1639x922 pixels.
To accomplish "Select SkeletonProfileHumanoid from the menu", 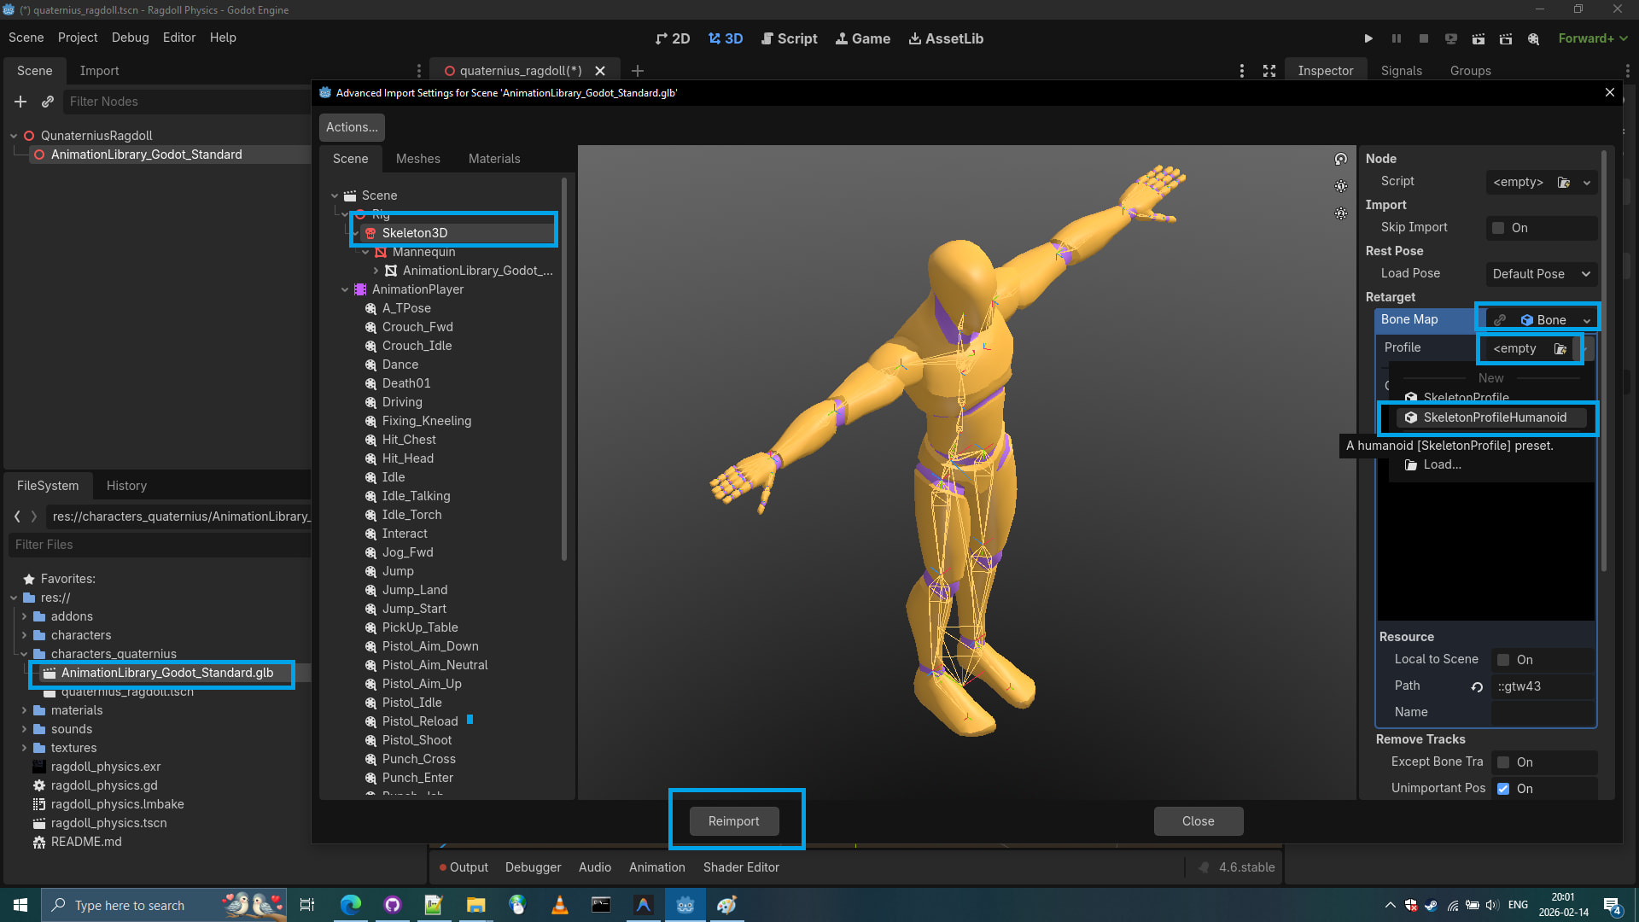I will [1494, 417].
